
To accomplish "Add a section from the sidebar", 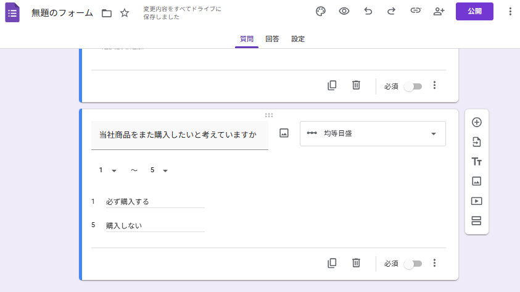I will tap(476, 221).
